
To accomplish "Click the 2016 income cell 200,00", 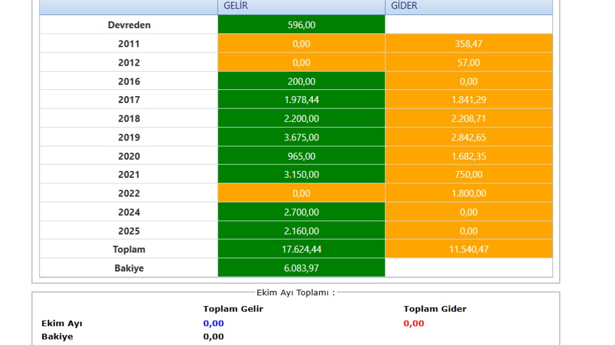I will coord(301,81).
